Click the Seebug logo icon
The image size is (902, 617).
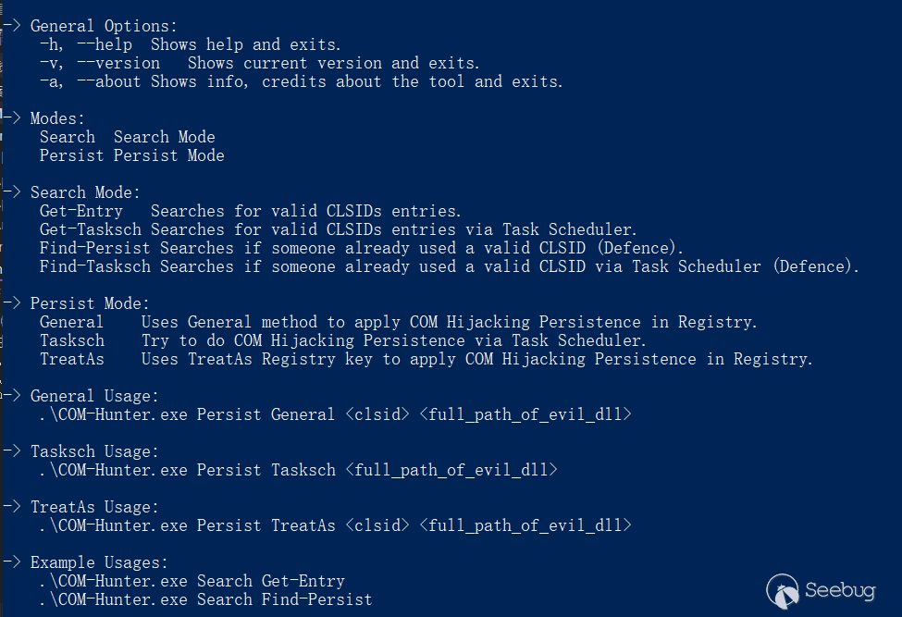[x=782, y=589]
